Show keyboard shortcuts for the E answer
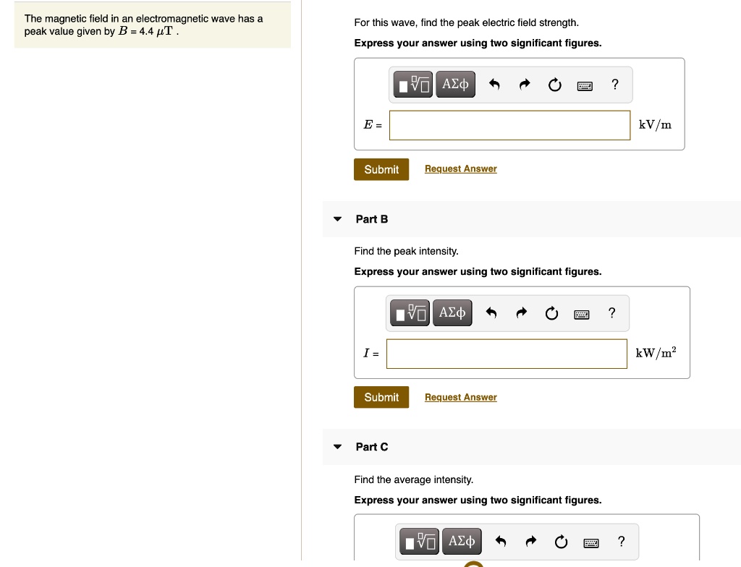741x567 pixels. (x=585, y=85)
